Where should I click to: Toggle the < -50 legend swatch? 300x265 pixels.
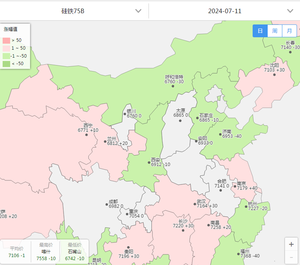pos(6,64)
